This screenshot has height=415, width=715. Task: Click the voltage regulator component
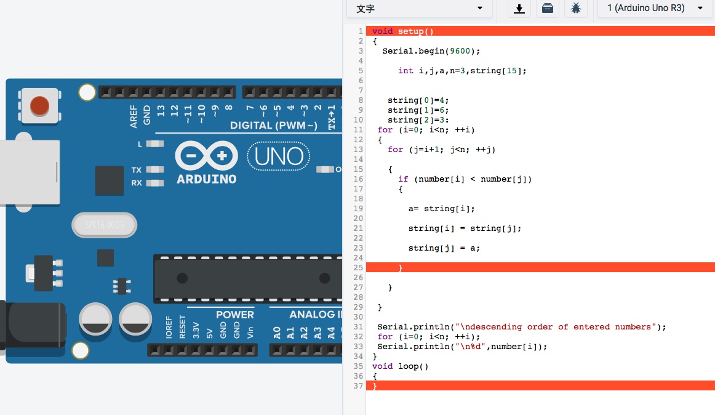tap(44, 273)
